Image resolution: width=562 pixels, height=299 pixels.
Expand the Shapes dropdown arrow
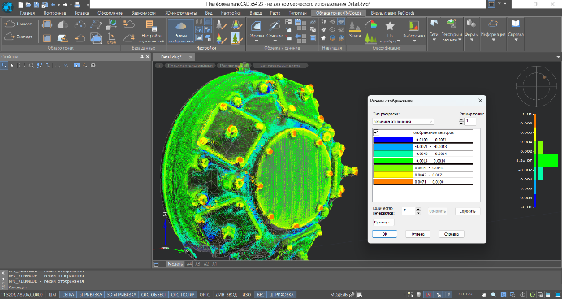(471, 40)
